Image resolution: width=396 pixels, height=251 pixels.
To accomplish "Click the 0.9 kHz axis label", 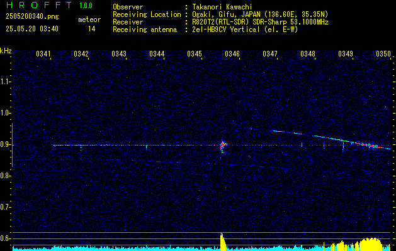I will tap(4, 144).
